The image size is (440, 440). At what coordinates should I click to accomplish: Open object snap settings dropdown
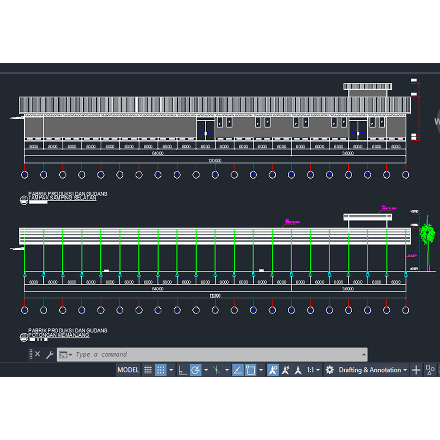click(x=261, y=370)
